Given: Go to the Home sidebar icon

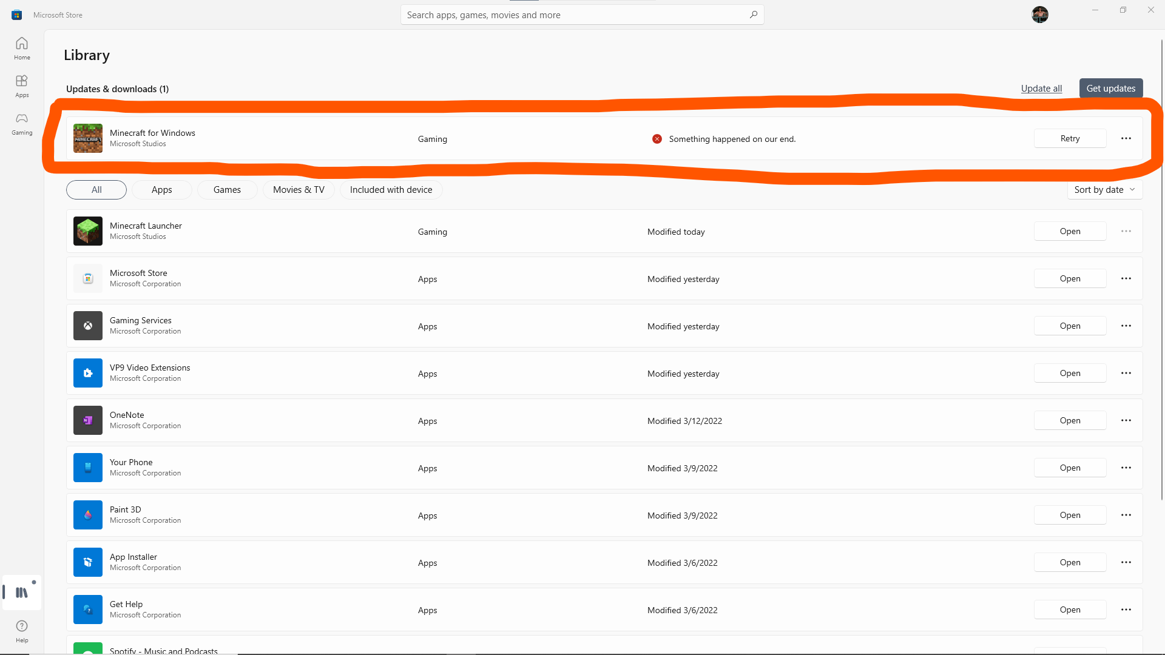Looking at the screenshot, I should [22, 49].
